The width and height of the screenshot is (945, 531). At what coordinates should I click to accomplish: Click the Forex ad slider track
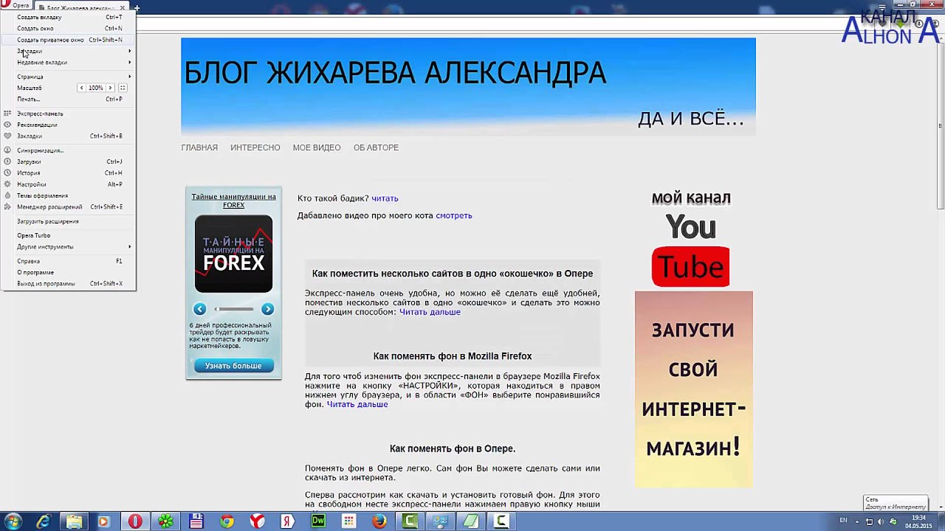pyautogui.click(x=233, y=309)
